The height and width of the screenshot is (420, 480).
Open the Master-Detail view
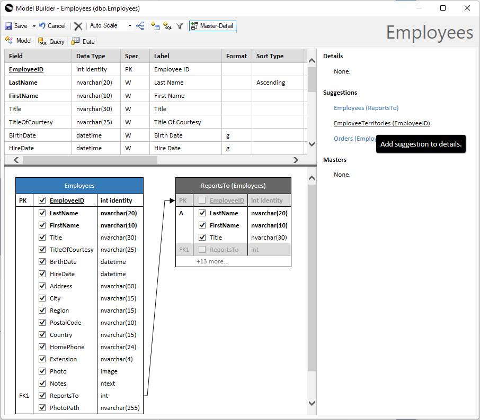click(x=212, y=25)
